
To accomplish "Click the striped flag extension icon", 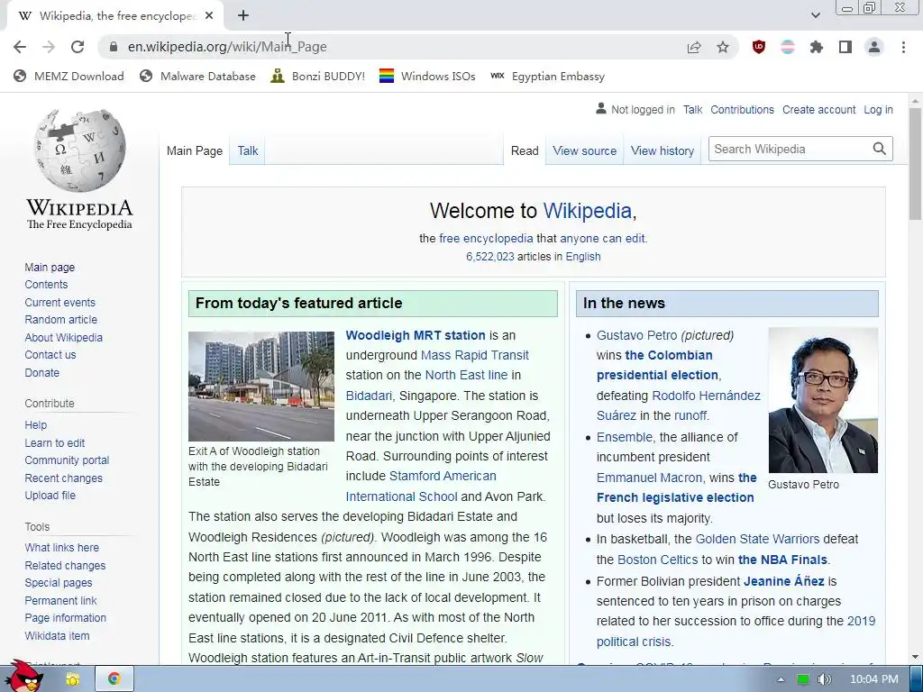I will point(788,47).
